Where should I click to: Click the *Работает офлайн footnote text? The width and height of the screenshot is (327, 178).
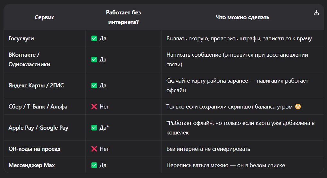pyautogui.click(x=240, y=128)
